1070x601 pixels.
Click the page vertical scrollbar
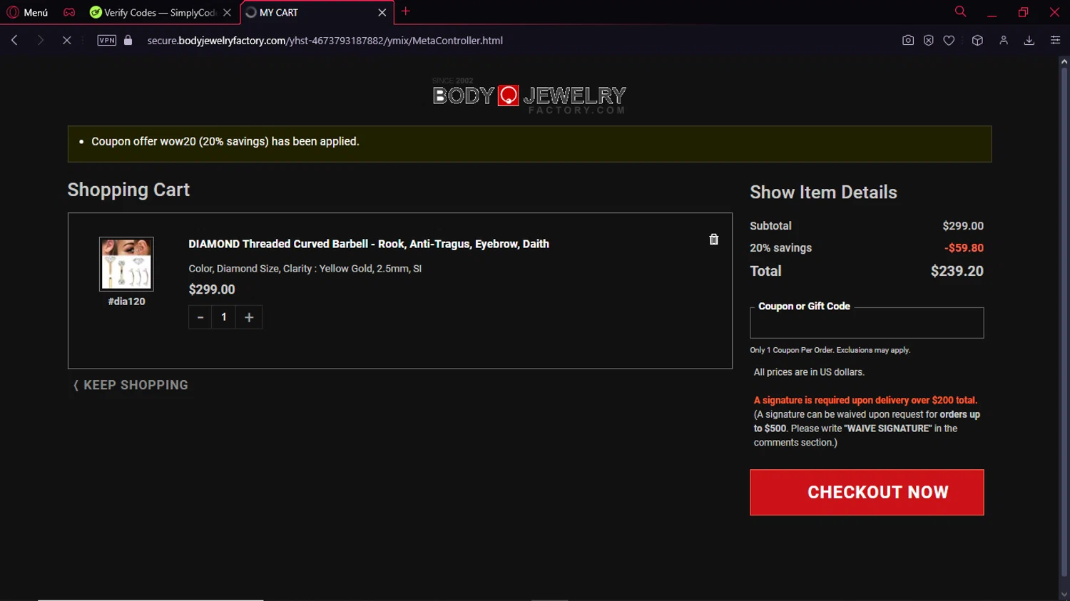1064,322
